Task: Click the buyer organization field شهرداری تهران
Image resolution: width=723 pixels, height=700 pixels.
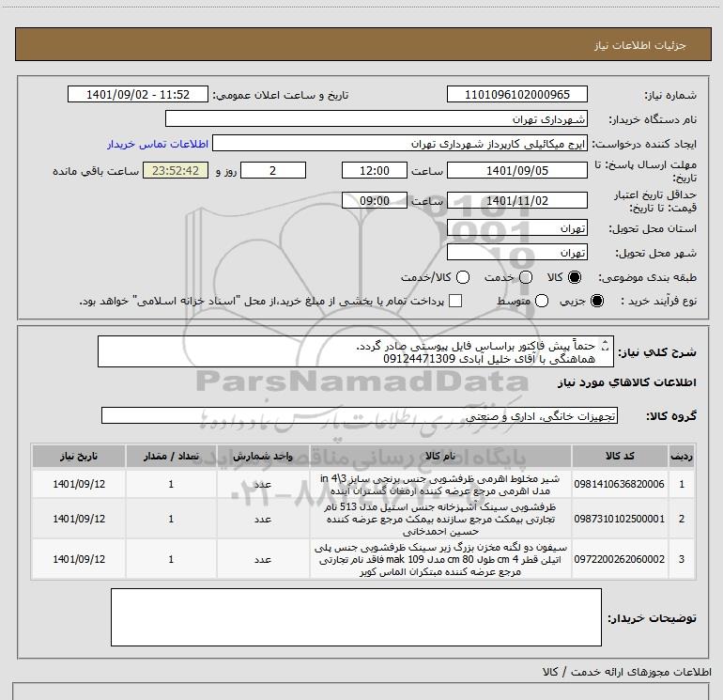Action: click(377, 119)
